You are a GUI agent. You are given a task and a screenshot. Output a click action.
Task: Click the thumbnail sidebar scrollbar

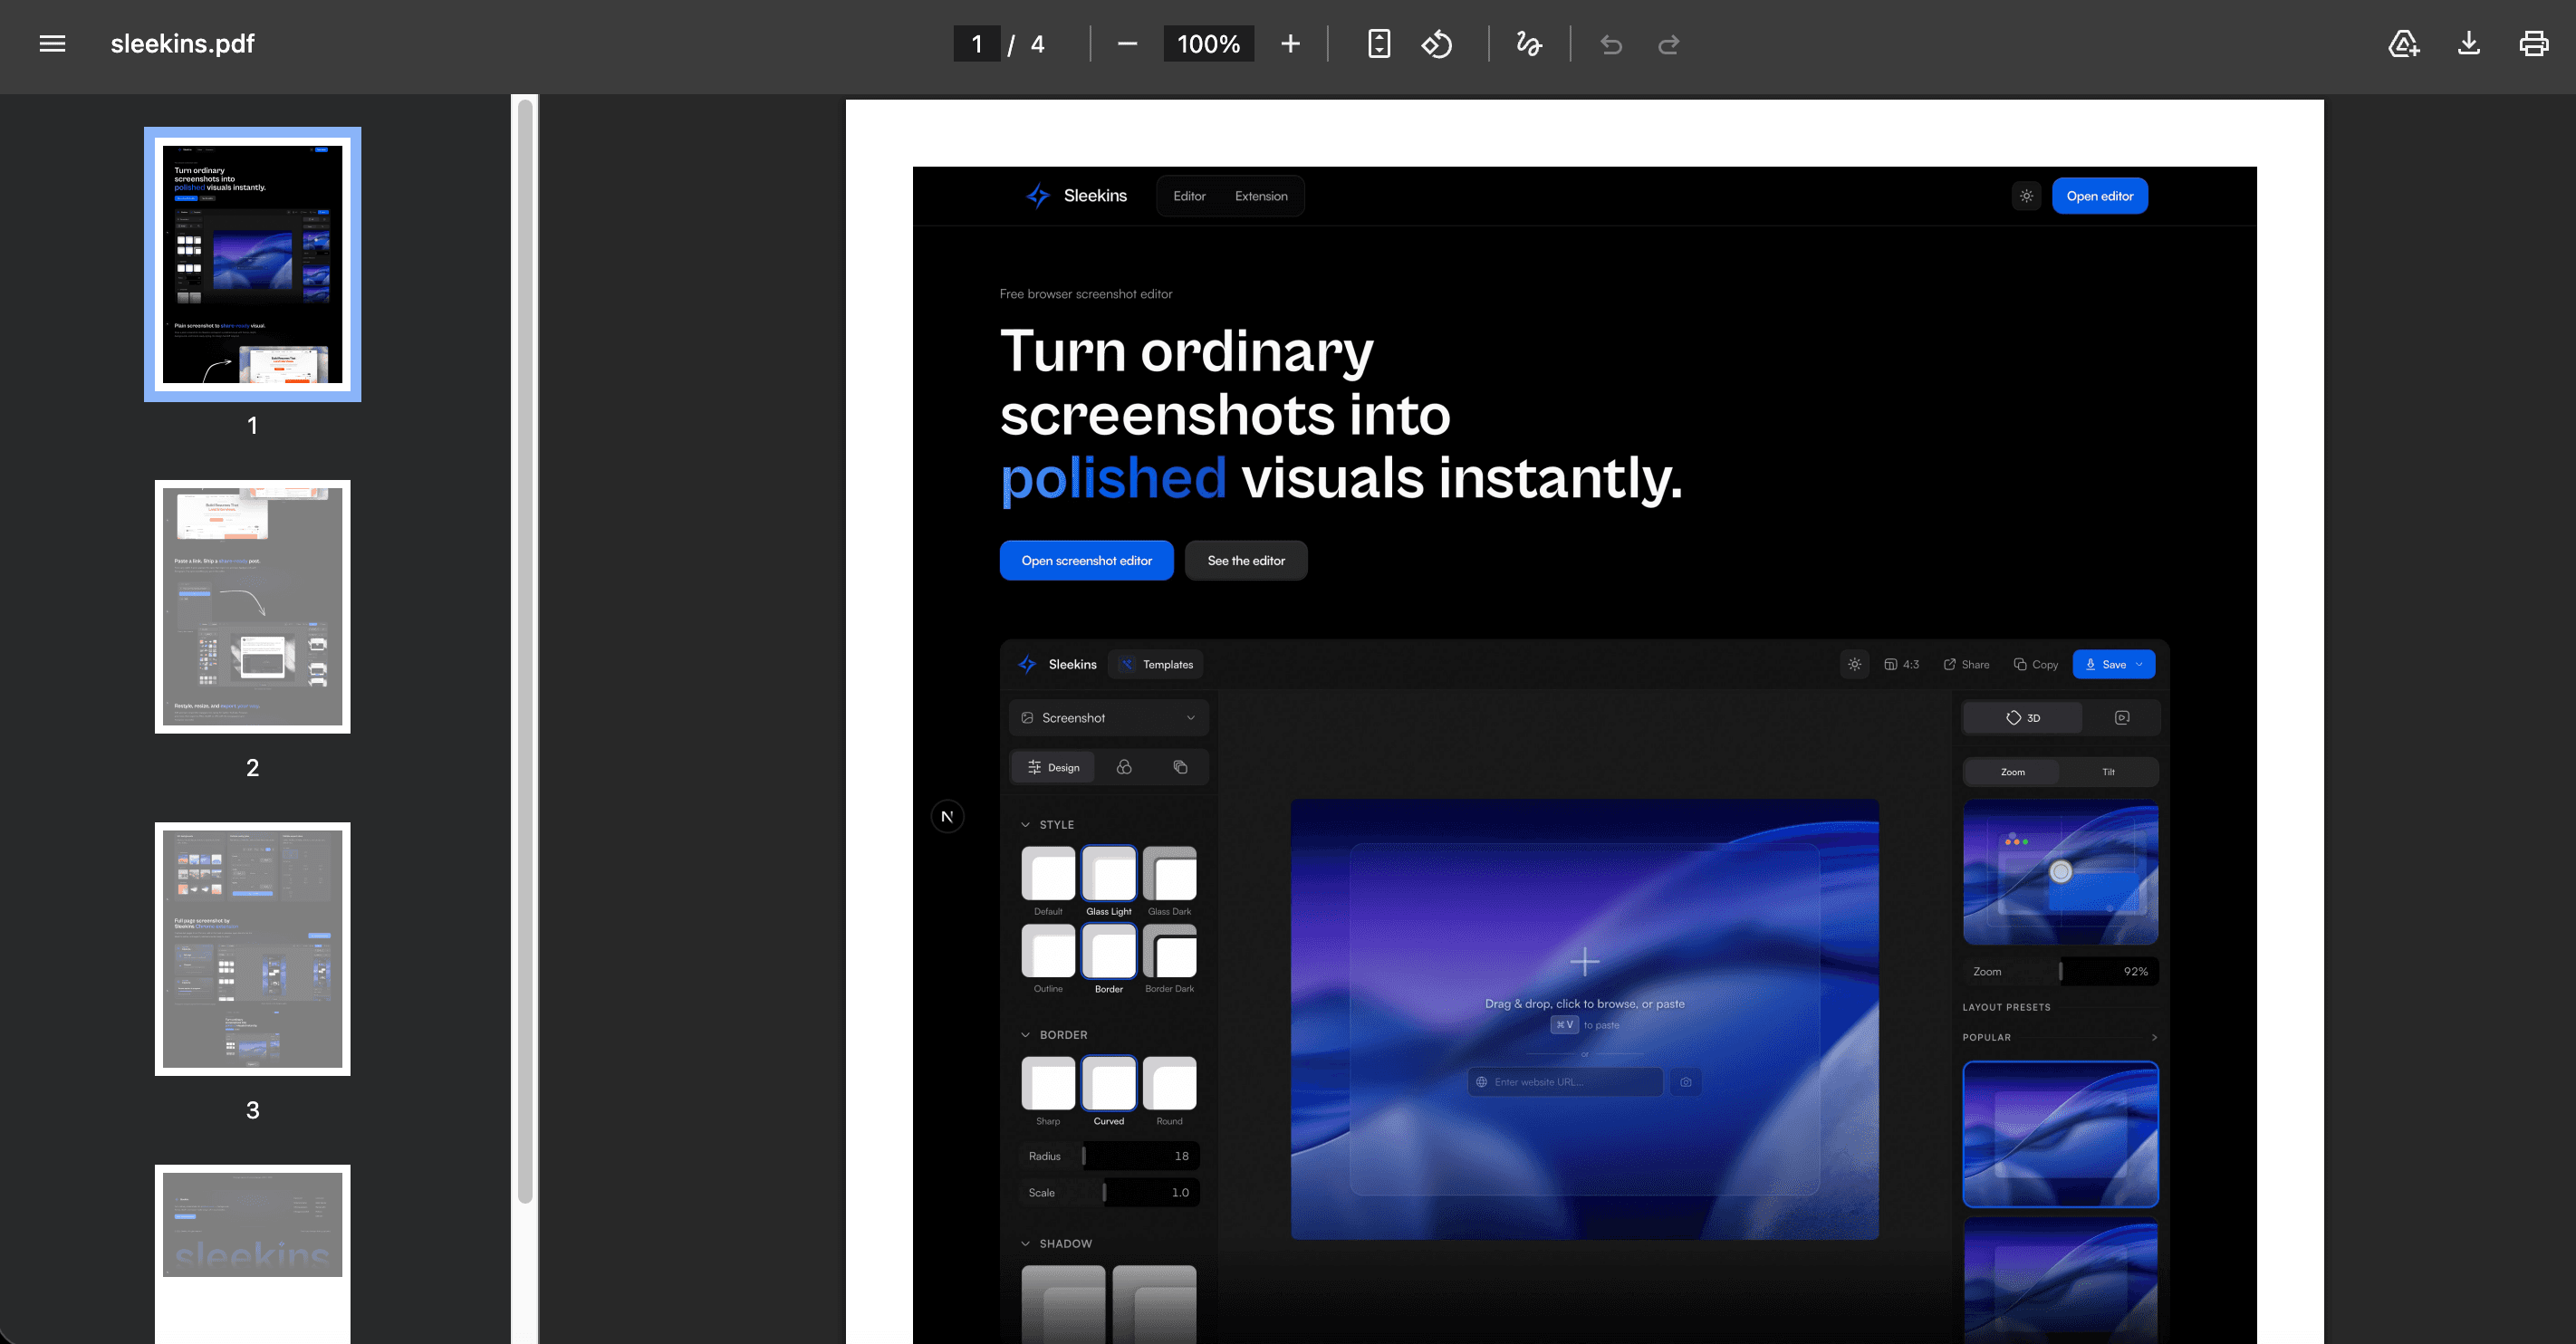(x=525, y=650)
